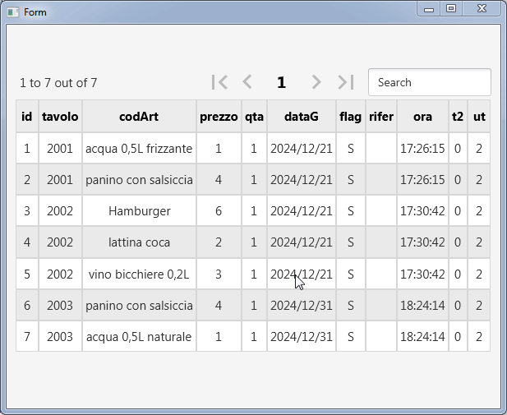
Task: Click time 17:26:15 in row 1
Action: point(422,149)
